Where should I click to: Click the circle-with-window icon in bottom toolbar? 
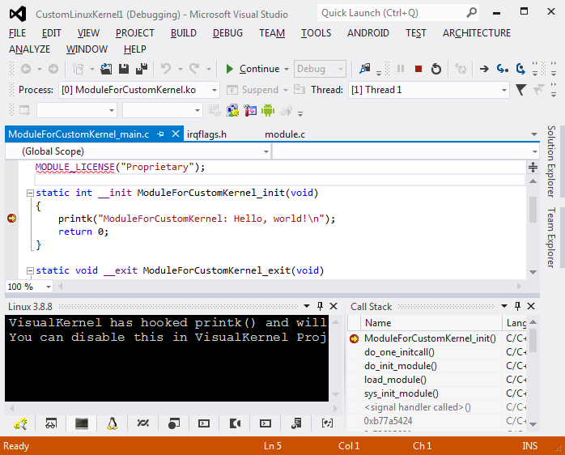(x=174, y=423)
